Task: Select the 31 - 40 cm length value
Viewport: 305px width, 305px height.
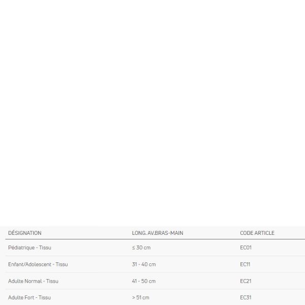Action: point(144,264)
